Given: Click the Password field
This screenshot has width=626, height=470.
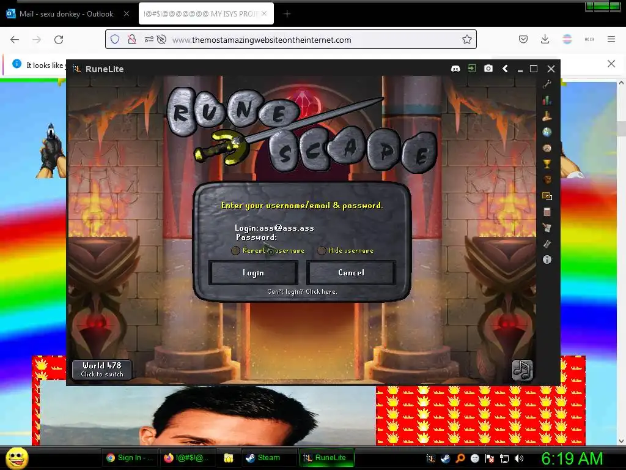Looking at the screenshot, I should tap(256, 237).
